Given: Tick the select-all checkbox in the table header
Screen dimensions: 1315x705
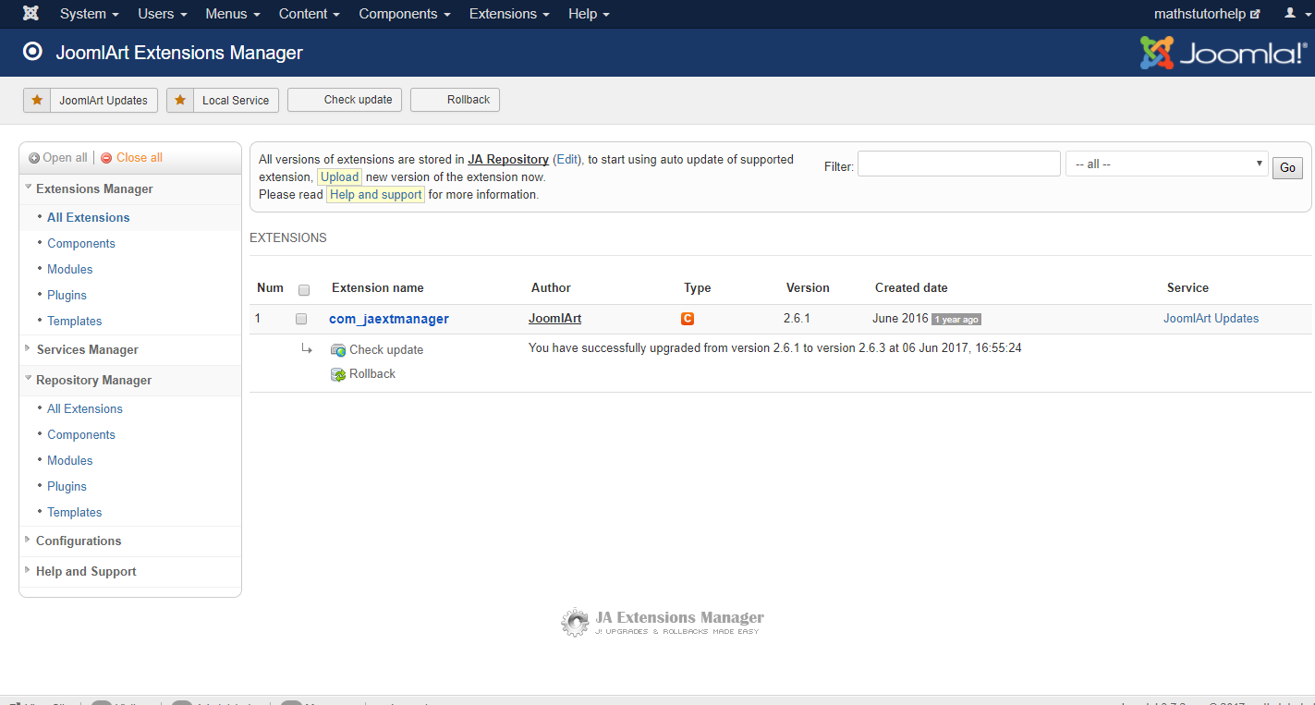Looking at the screenshot, I should coord(304,289).
